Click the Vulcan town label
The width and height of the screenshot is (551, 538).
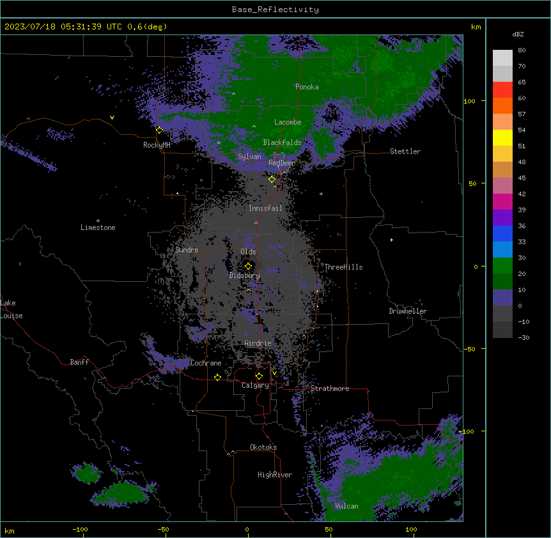coord(347,506)
